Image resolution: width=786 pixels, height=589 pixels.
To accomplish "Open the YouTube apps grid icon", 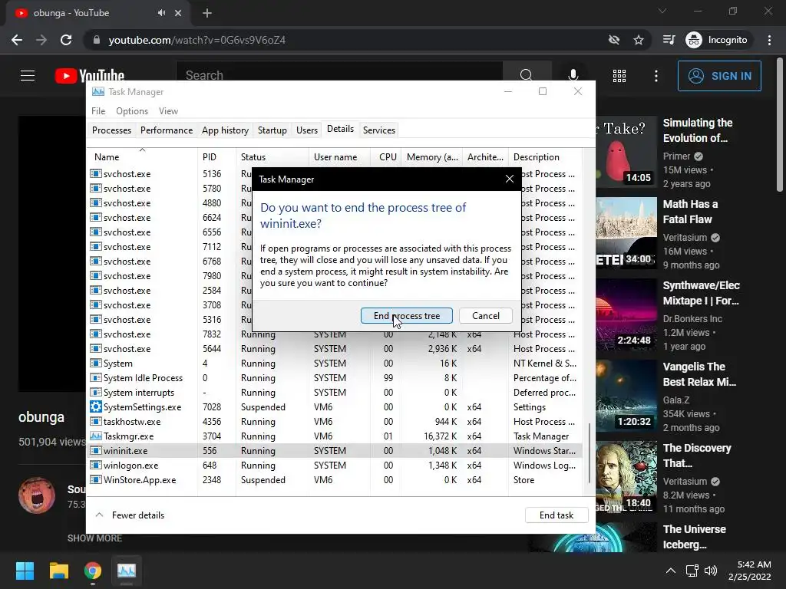I will pos(619,76).
